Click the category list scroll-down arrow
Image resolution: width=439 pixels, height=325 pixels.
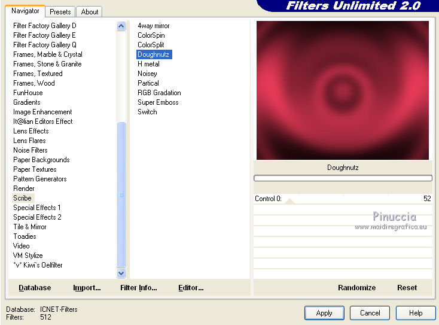click(121, 273)
